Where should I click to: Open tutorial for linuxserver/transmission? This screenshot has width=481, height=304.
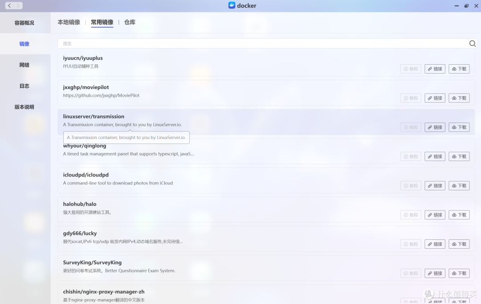point(411,127)
